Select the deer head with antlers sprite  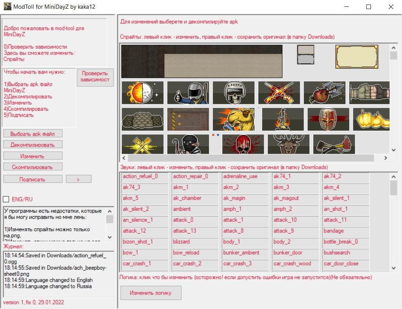(x=289, y=144)
